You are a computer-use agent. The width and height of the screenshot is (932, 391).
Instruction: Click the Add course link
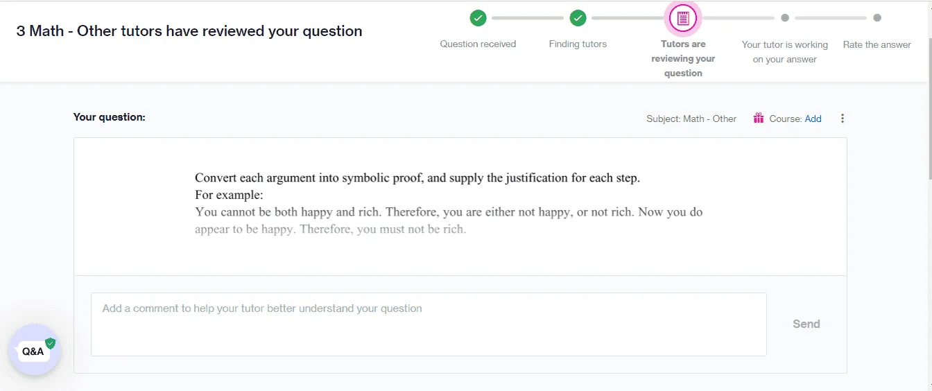click(x=813, y=119)
